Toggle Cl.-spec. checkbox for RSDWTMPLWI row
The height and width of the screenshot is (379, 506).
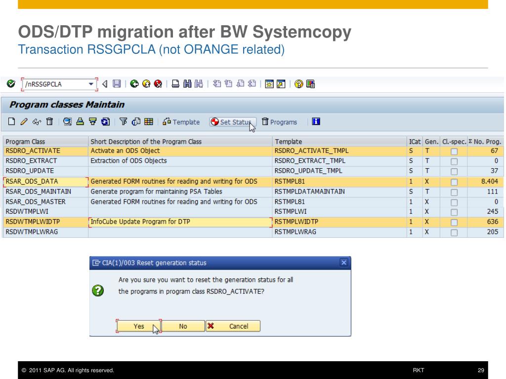454,212
